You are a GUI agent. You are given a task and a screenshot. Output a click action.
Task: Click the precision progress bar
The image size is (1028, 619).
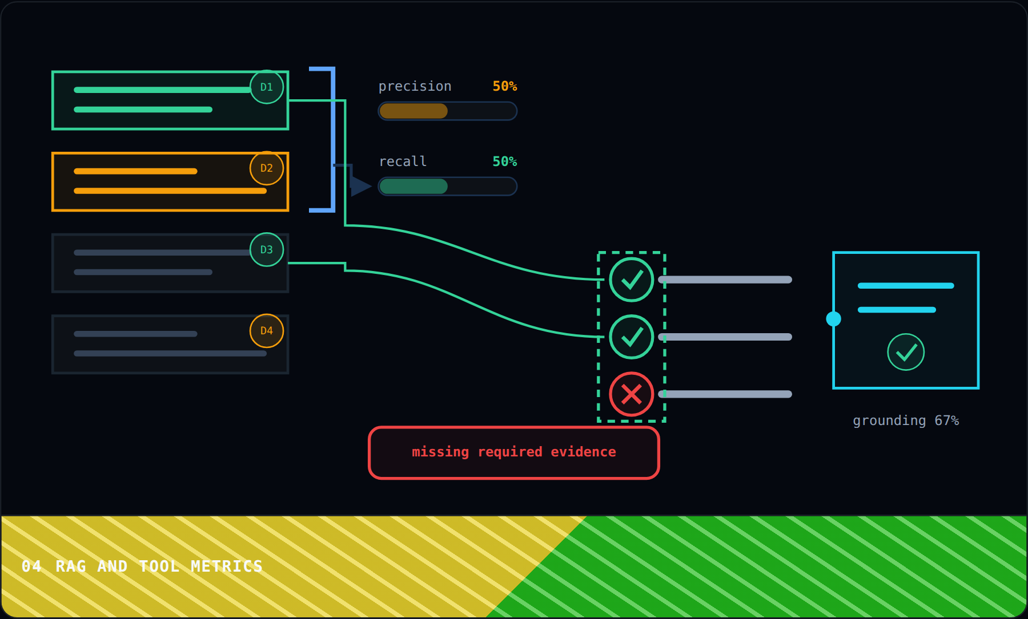tap(448, 111)
